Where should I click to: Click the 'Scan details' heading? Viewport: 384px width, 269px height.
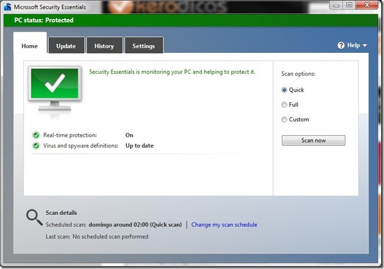pos(61,213)
